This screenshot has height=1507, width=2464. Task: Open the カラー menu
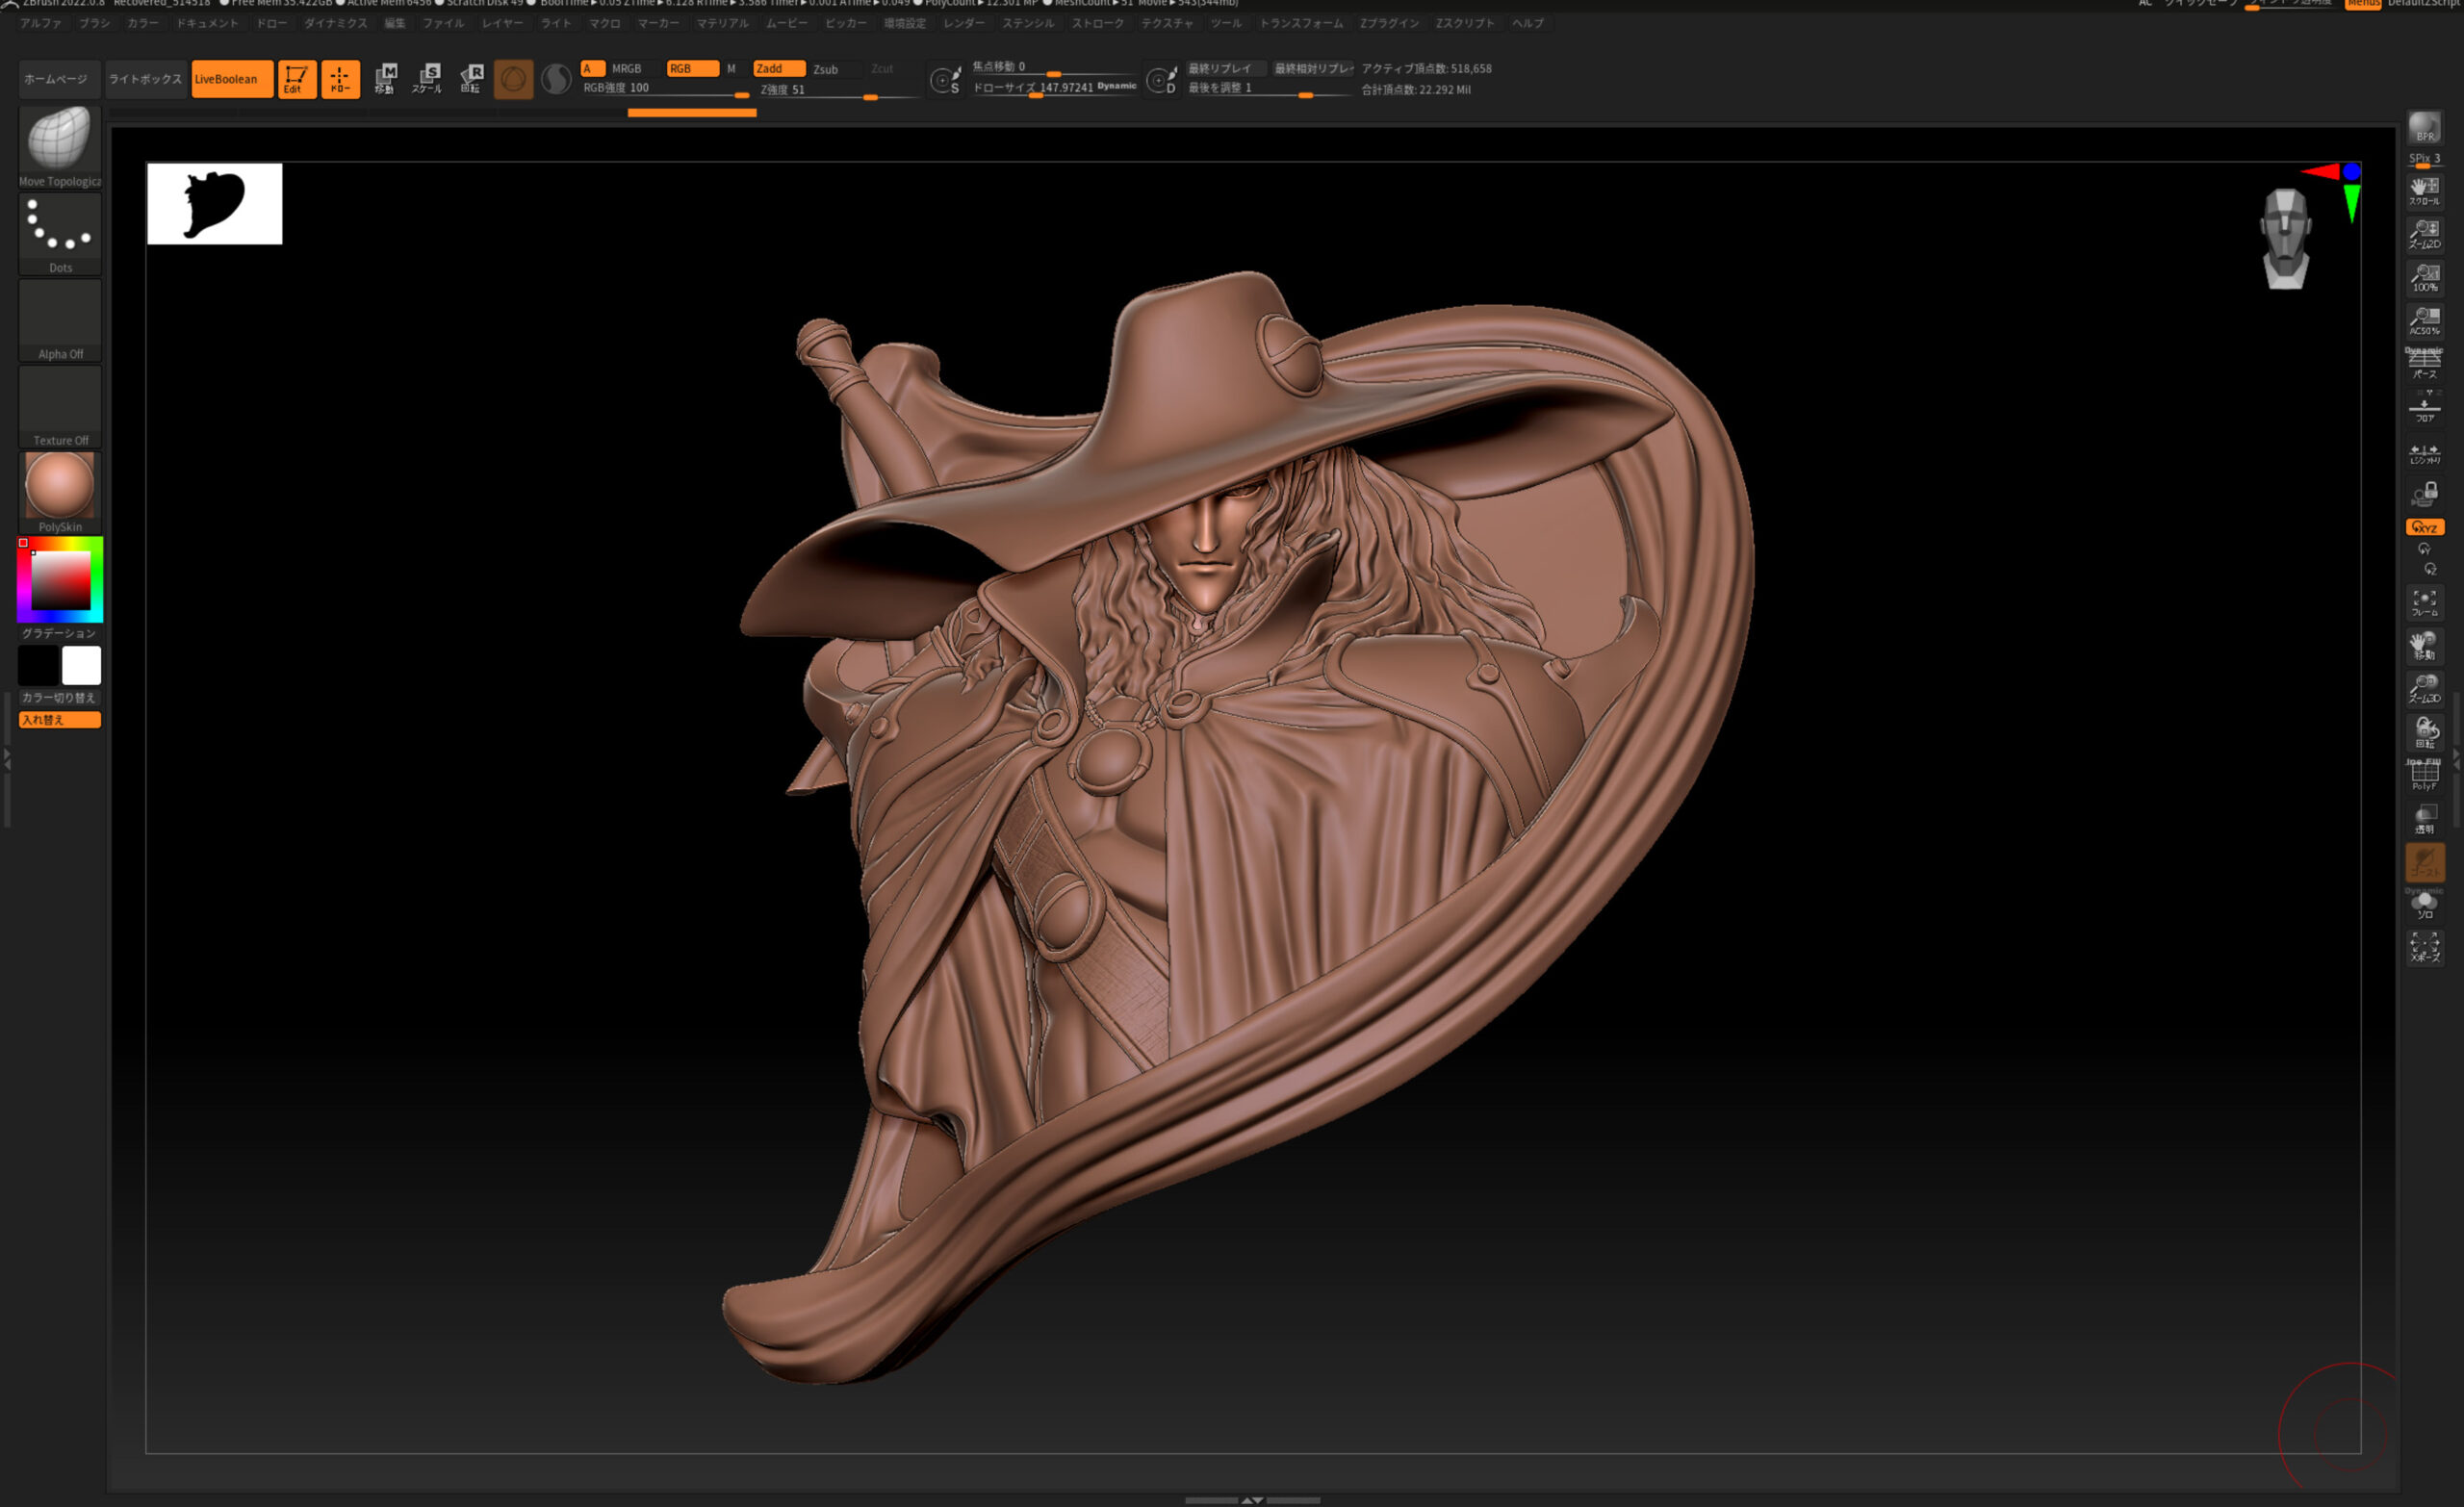click(x=143, y=23)
